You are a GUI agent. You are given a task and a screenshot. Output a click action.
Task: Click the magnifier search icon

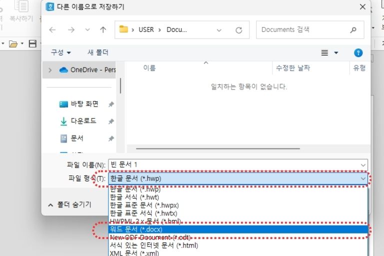(x=353, y=30)
